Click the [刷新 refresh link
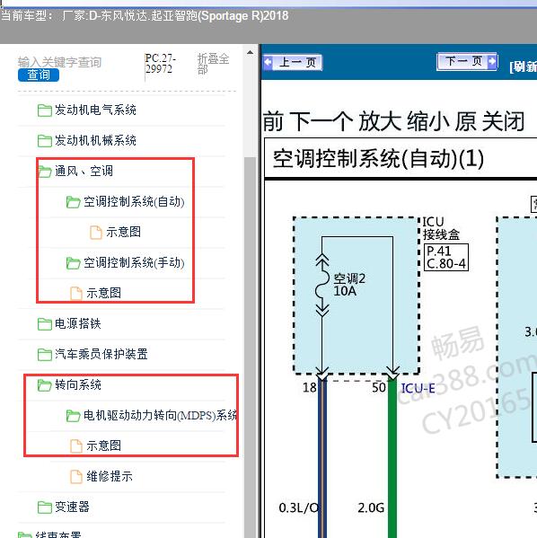 click(x=524, y=66)
